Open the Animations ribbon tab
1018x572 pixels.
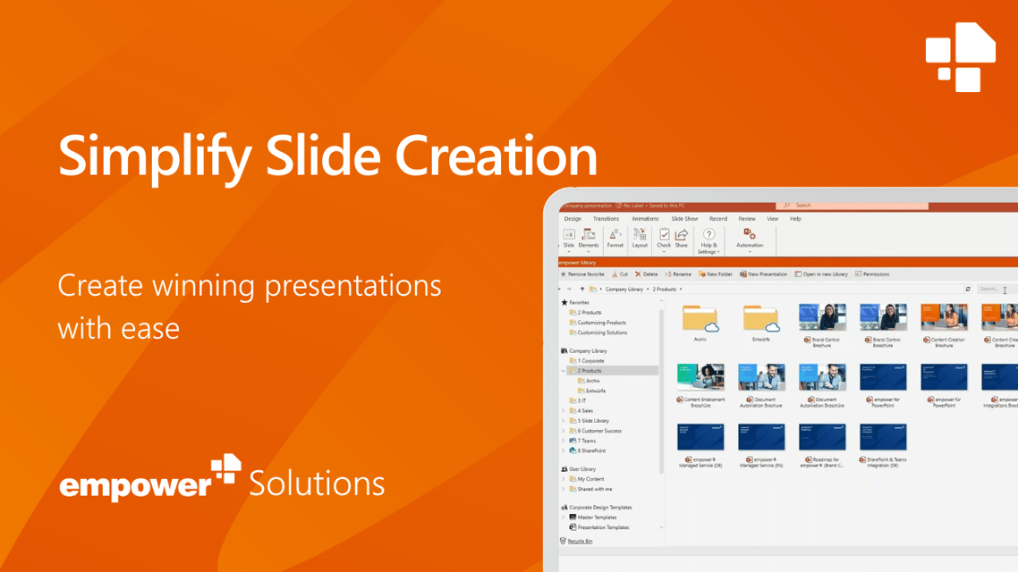645,219
